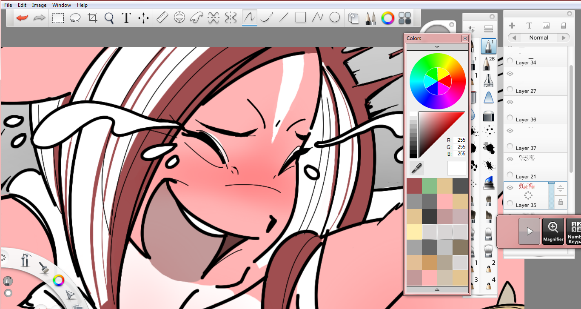The width and height of the screenshot is (581, 309).
Task: Hide Layer 35 with its eye icon
Action: point(510,188)
